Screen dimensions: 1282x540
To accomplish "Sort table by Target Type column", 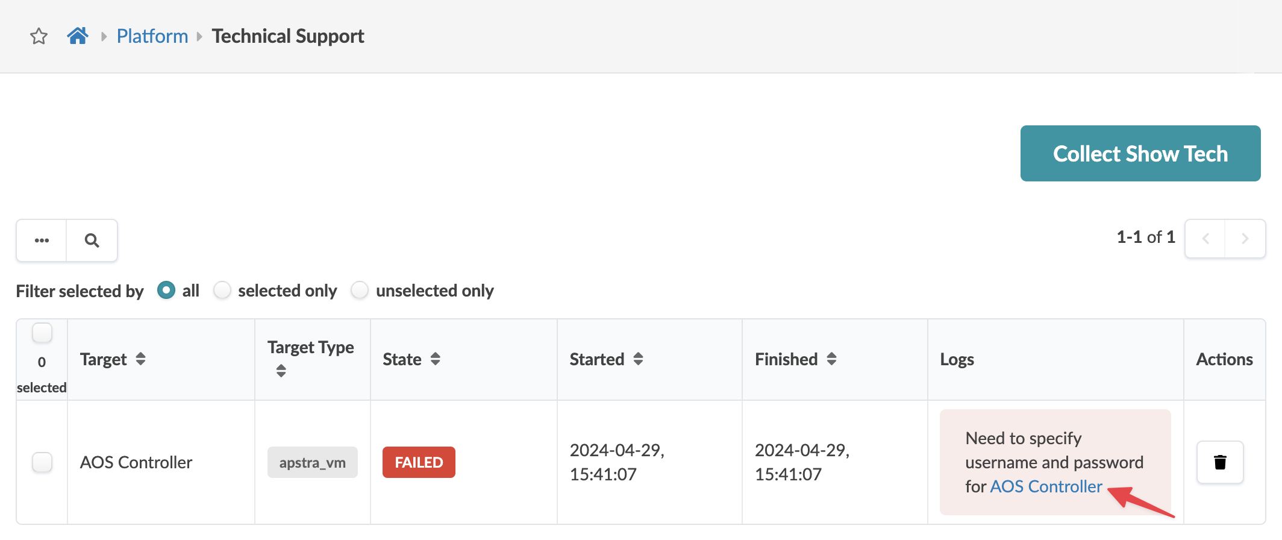I will coord(281,371).
